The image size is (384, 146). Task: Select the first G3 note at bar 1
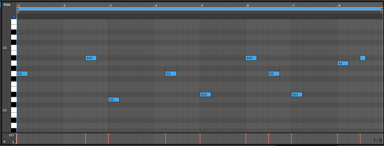tap(22, 74)
